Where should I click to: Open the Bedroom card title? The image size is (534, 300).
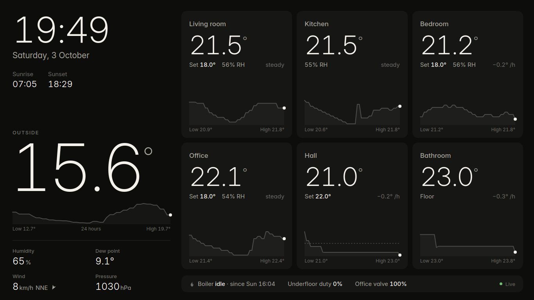tap(434, 24)
